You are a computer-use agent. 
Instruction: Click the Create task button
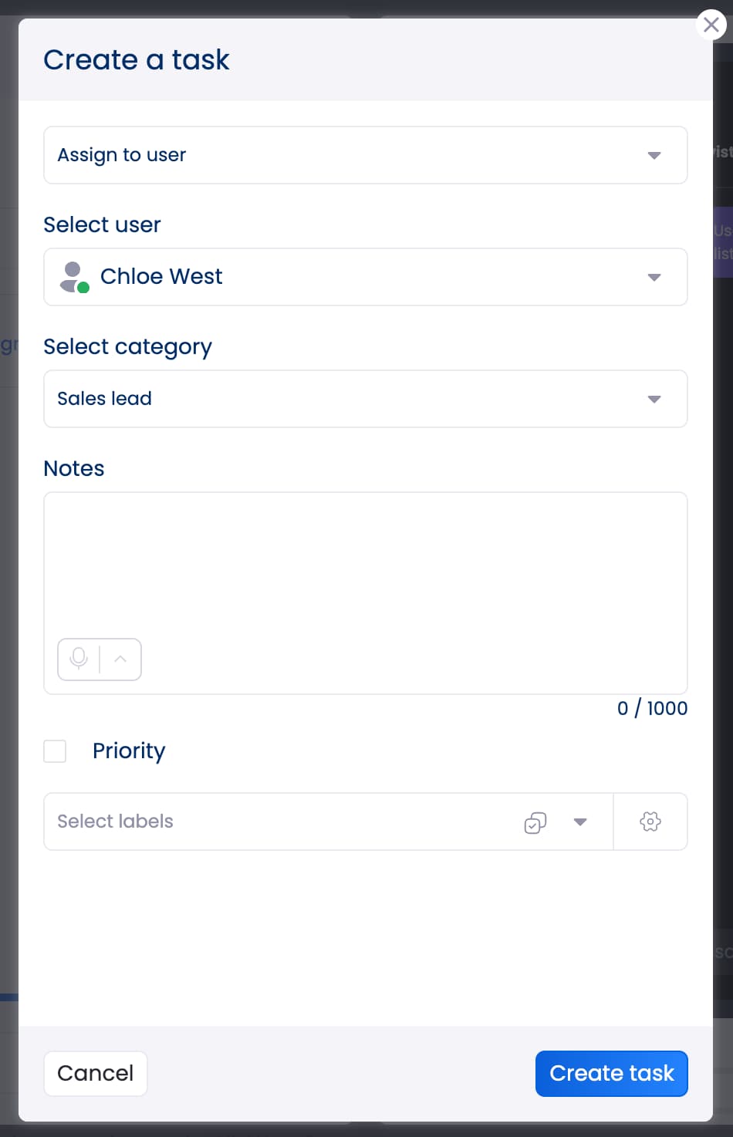coord(611,1073)
